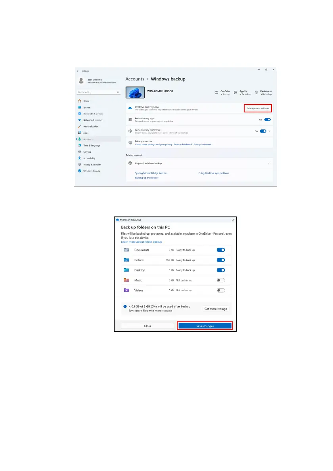Click the Bluetooth & devices sidebar icon

[80, 114]
